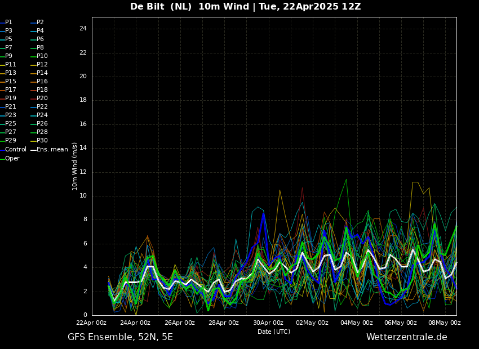Select the Control legend entry
Image resolution: width=479 pixels, height=349 pixels.
(x=15, y=150)
